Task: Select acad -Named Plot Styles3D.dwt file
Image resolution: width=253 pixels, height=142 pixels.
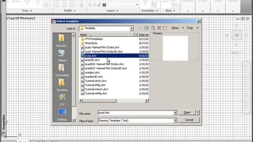Action: tap(104, 52)
